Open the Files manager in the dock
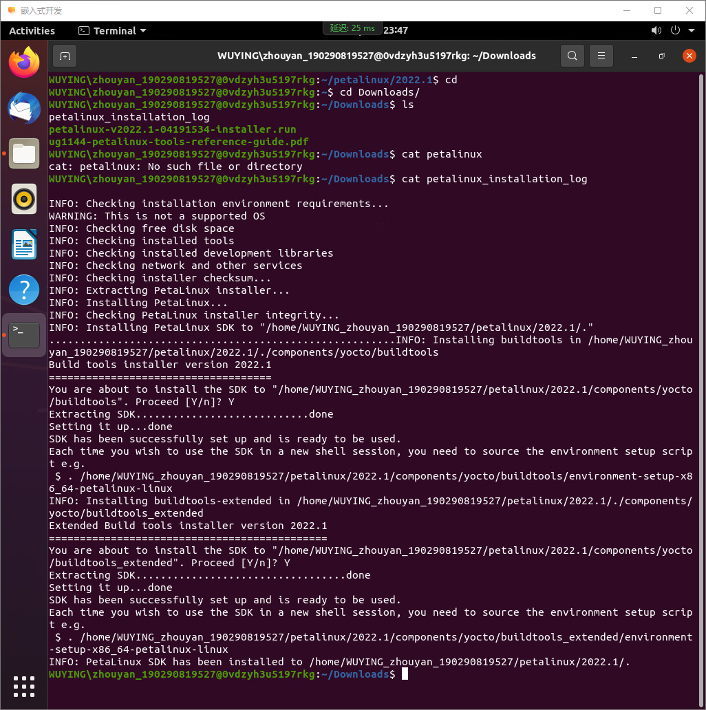The image size is (706, 710). 24,153
